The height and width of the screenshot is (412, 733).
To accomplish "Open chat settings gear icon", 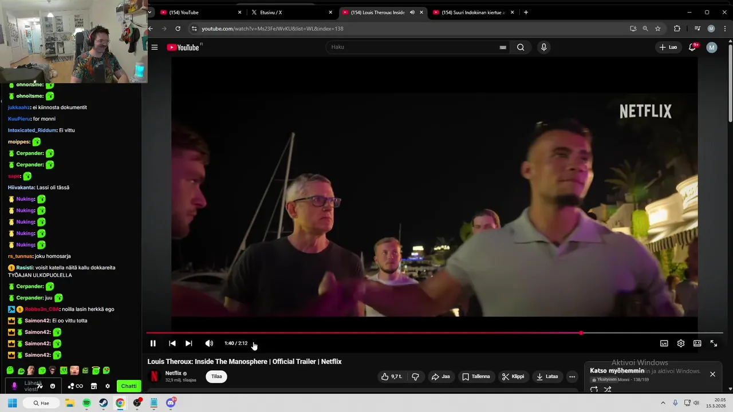I will click(107, 386).
